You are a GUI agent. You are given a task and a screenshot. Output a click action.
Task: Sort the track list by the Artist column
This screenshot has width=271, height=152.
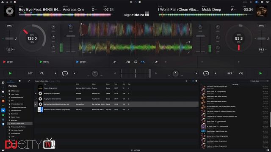(77, 84)
